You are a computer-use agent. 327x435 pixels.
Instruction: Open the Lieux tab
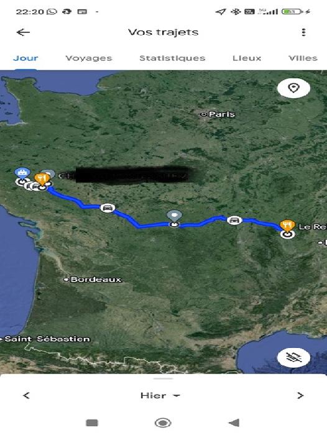pos(247,58)
